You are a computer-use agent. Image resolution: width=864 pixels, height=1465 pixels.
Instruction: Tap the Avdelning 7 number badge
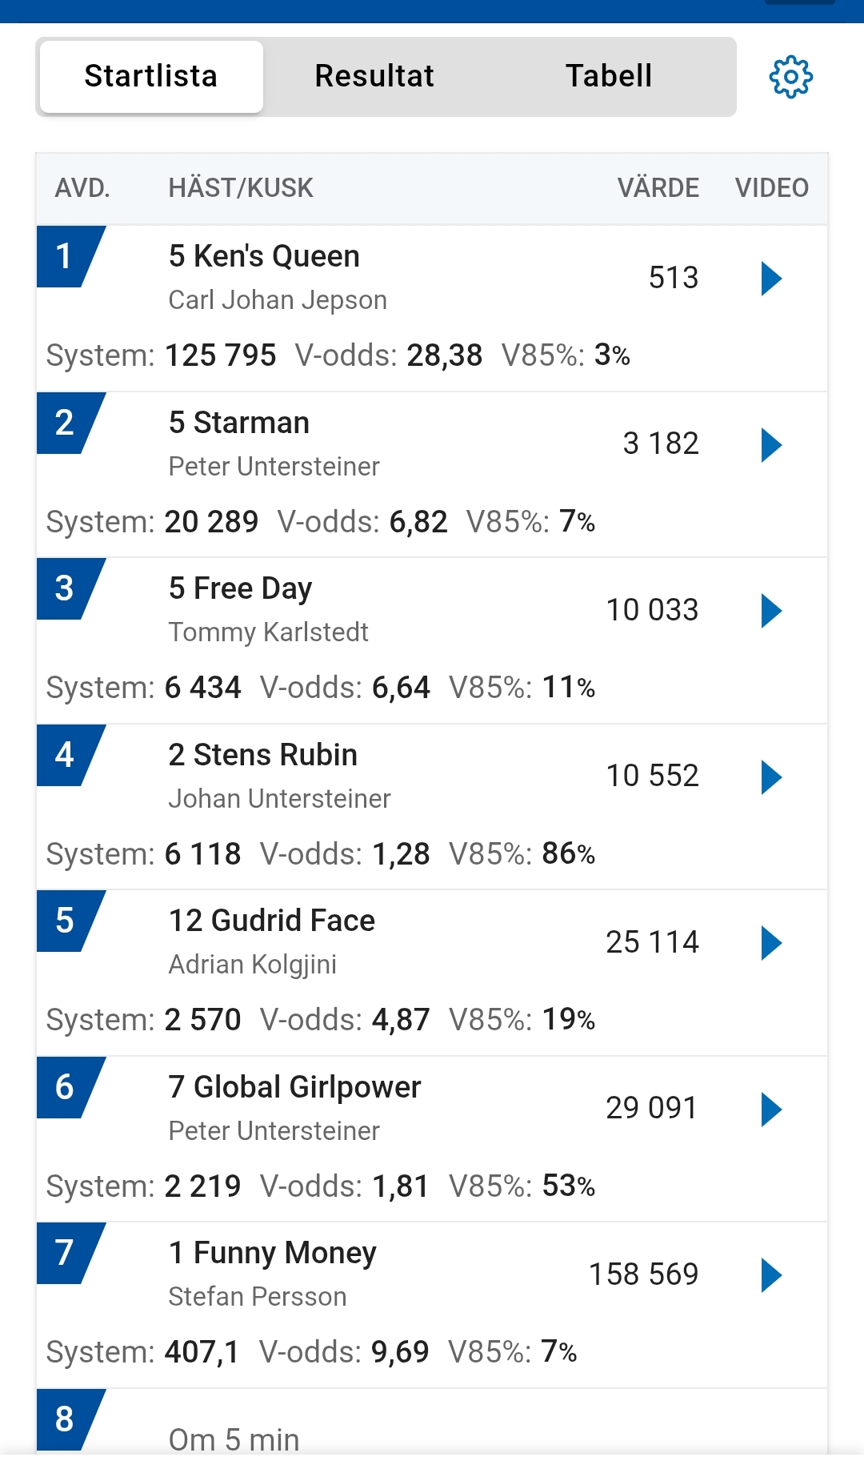(66, 1253)
